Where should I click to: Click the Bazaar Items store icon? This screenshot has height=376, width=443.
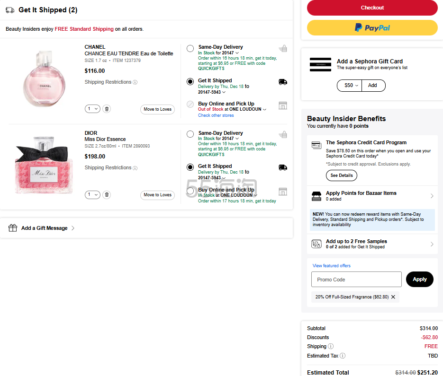click(x=316, y=196)
